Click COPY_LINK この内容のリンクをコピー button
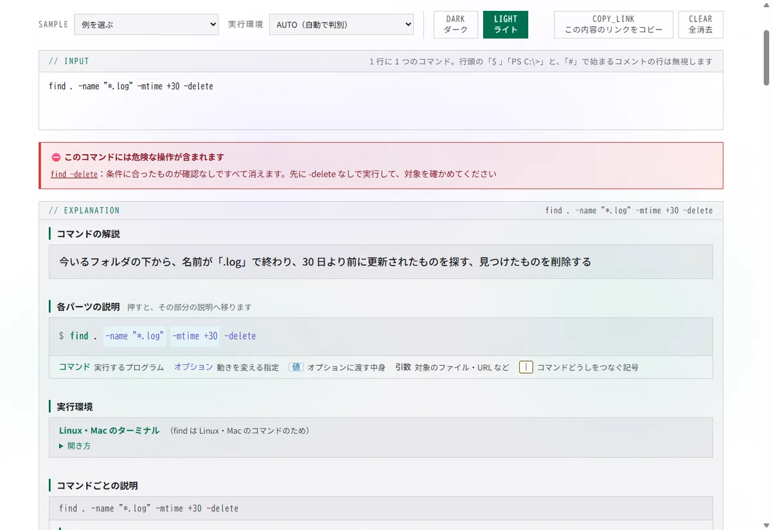 [x=614, y=24]
